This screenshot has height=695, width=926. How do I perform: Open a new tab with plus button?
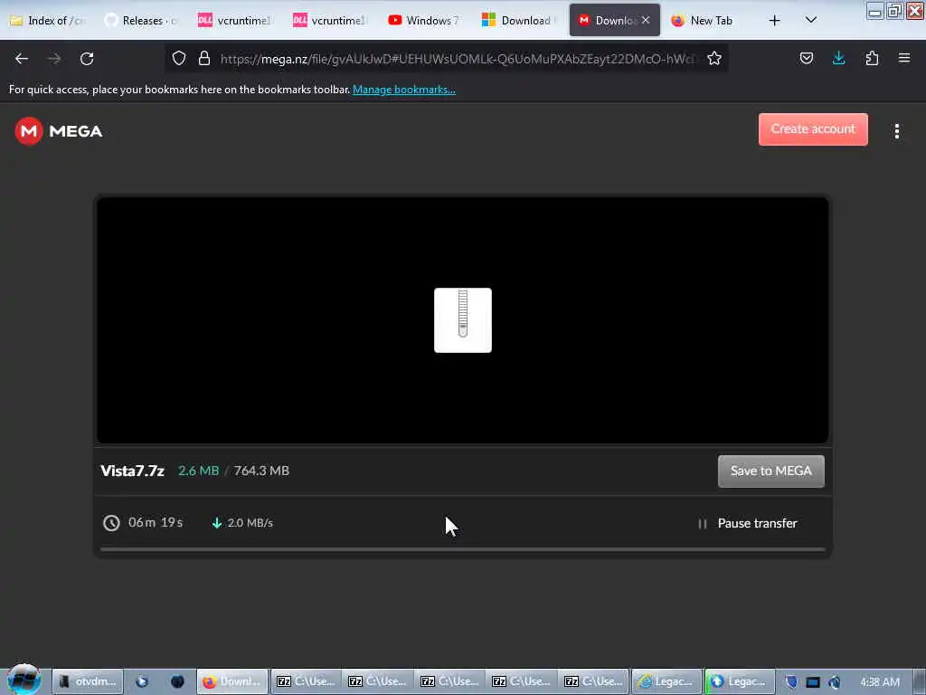click(775, 21)
